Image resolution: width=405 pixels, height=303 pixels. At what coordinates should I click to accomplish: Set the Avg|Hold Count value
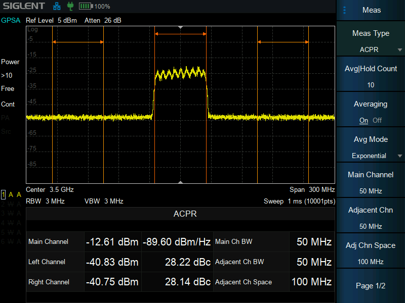point(371,74)
